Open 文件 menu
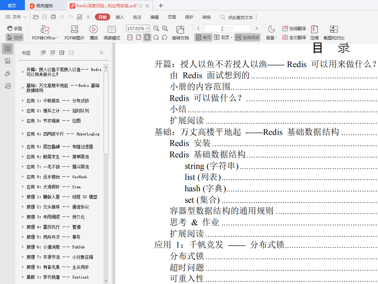The height and width of the screenshot is (284, 378). tap(16, 17)
